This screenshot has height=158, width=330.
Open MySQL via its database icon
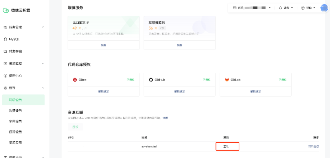pyautogui.click(x=6, y=39)
